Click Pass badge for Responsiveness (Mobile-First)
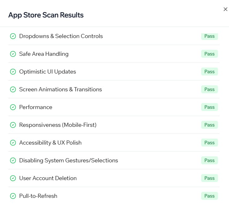This screenshot has width=229, height=215. 209,125
